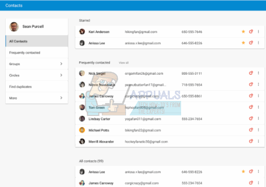Click Sean Purcell profile avatar
The width and height of the screenshot is (266, 187).
tap(14, 27)
